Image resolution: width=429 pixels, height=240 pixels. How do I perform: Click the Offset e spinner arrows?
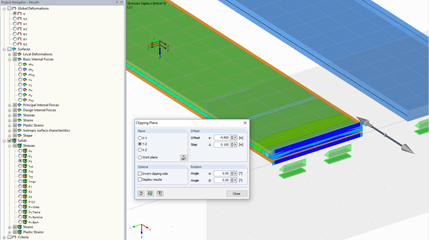[x=232, y=137]
